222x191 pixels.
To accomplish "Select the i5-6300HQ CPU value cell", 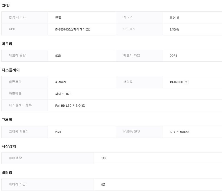I will [82, 29].
